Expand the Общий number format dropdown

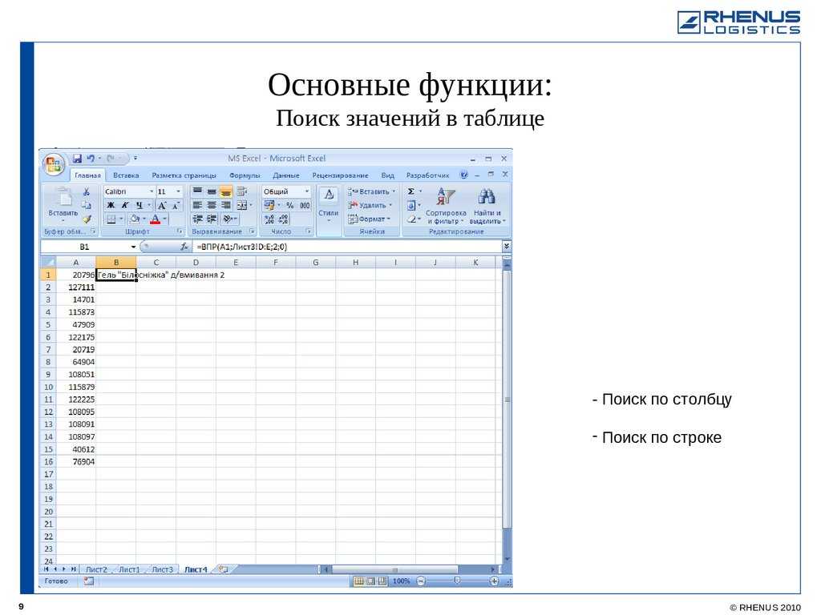point(307,192)
